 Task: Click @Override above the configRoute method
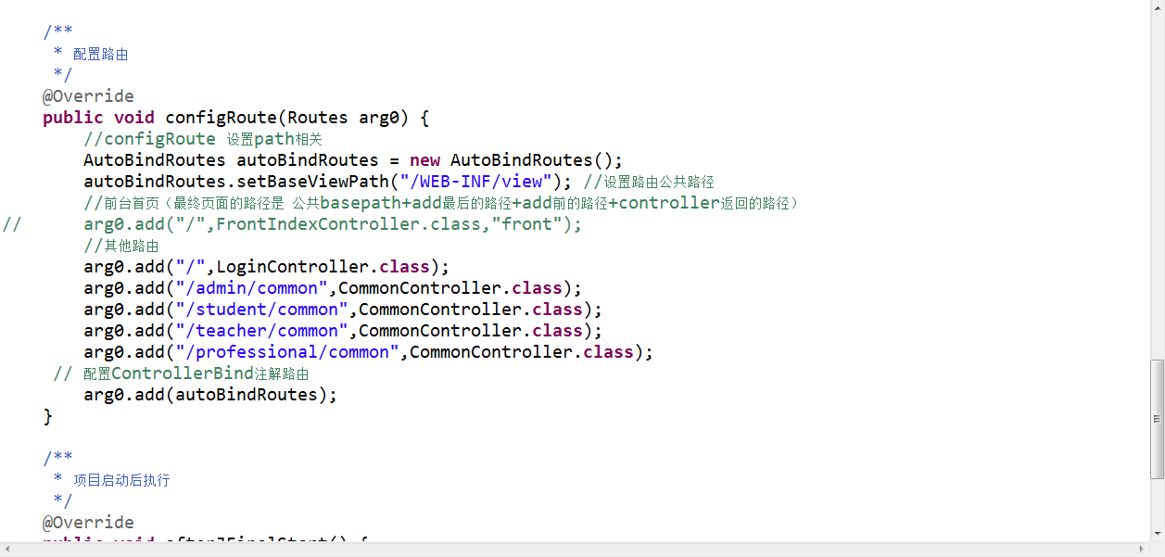click(88, 96)
